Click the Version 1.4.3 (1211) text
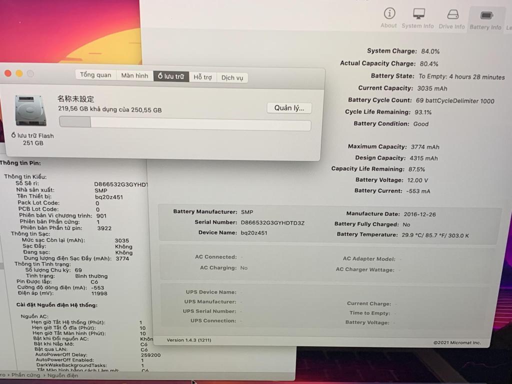 pyautogui.click(x=189, y=340)
